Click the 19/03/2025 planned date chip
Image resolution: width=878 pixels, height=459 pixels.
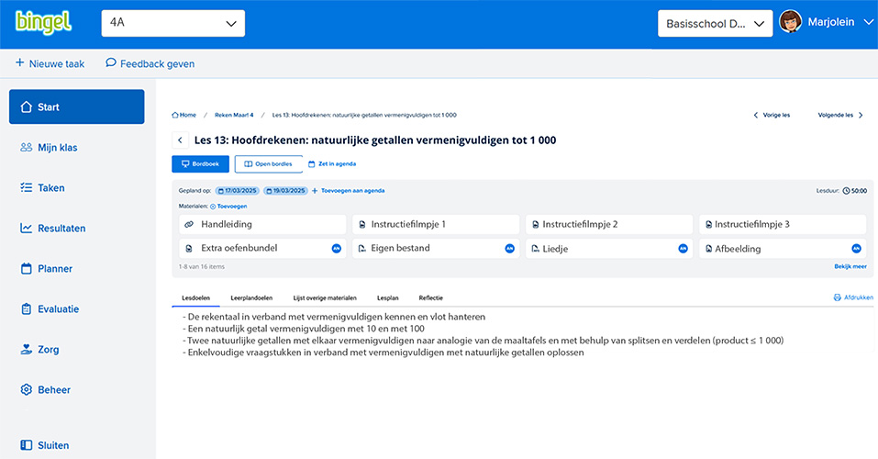285,191
